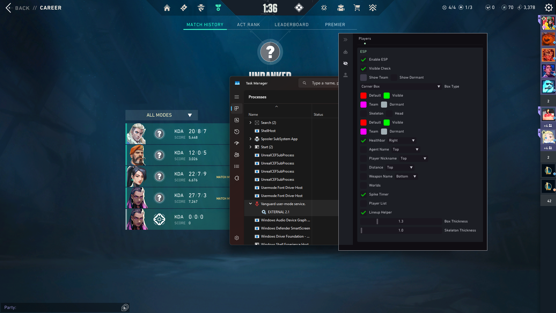Enable the Player Nickname checkbox

(x=363, y=158)
